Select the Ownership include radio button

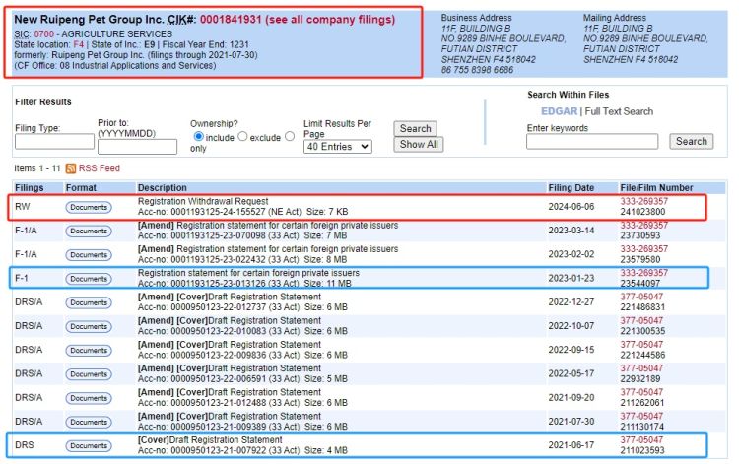pos(198,136)
